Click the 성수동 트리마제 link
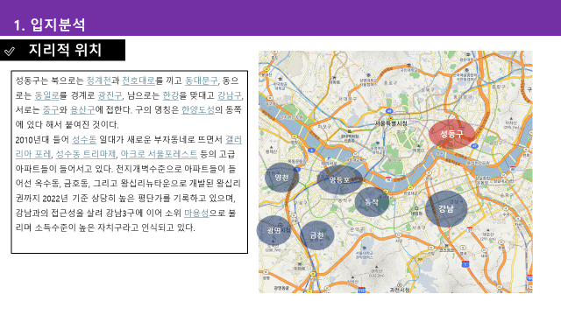The width and height of the screenshot is (561, 315). point(86,154)
